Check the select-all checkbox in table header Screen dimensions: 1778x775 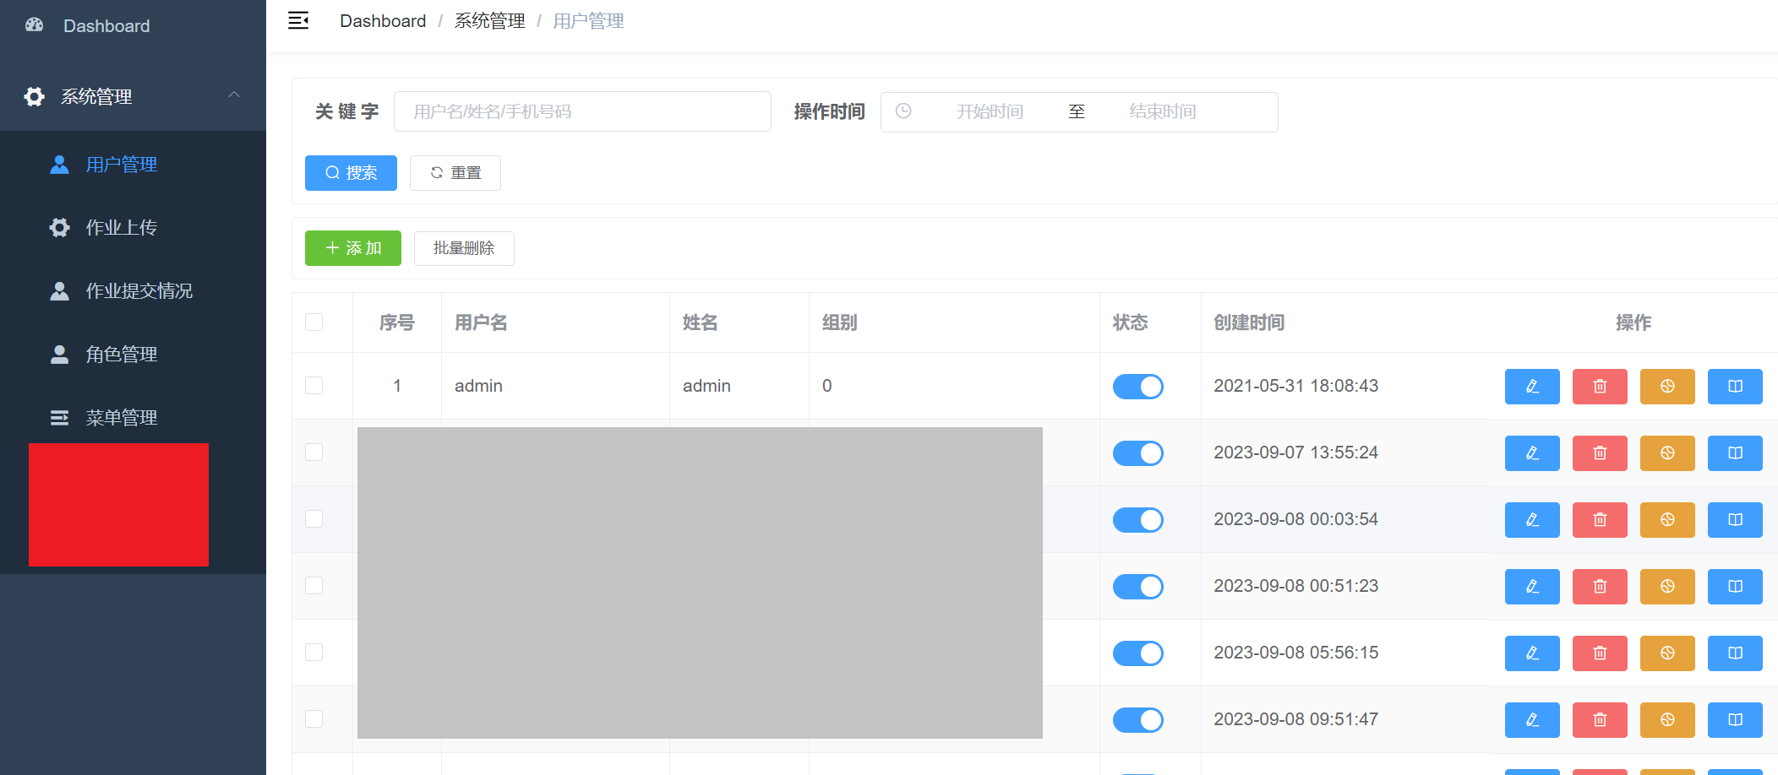click(x=314, y=322)
